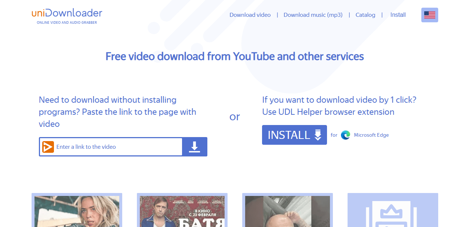The width and height of the screenshot is (465, 227).
Task: Go to the Install page
Action: pos(398,15)
